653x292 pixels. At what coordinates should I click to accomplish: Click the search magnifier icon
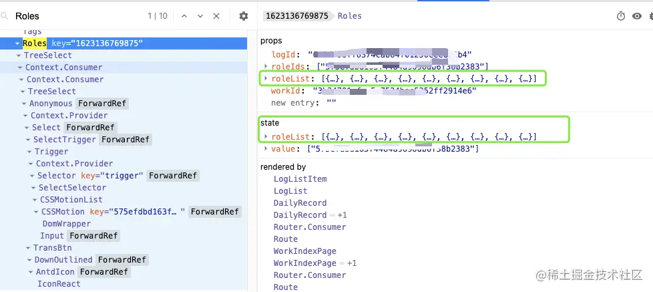tap(5, 16)
